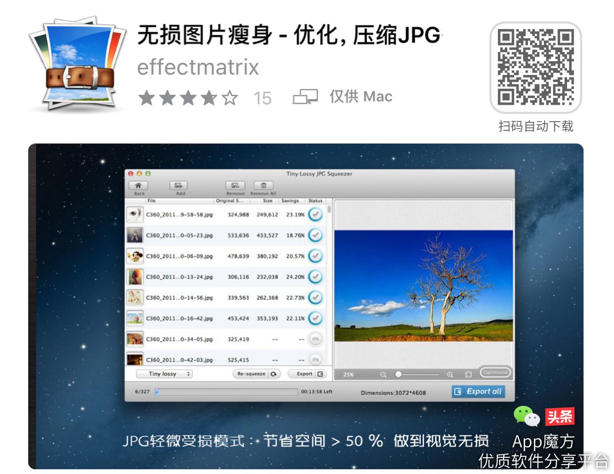Image resolution: width=614 pixels, height=474 pixels.
Task: Click the Add images toolbar icon
Action: point(179,185)
